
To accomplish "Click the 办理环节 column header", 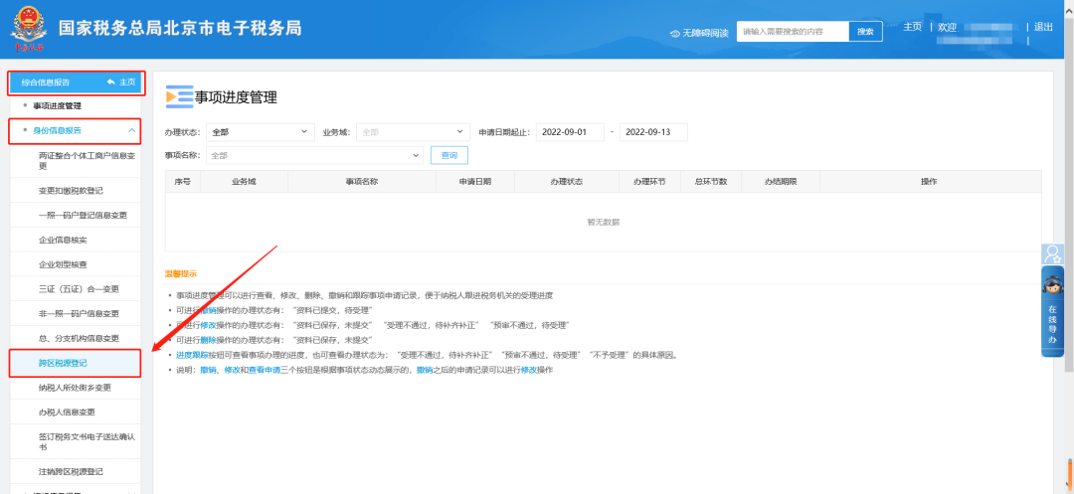I will coord(649,181).
